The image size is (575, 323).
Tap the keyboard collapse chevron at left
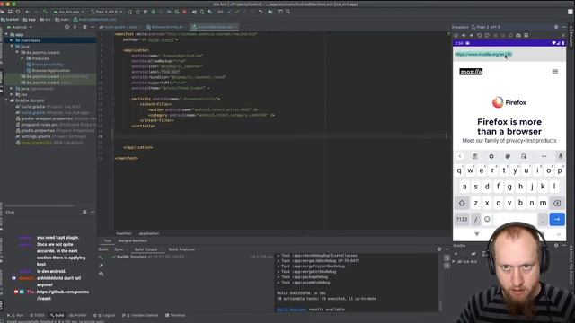point(460,156)
